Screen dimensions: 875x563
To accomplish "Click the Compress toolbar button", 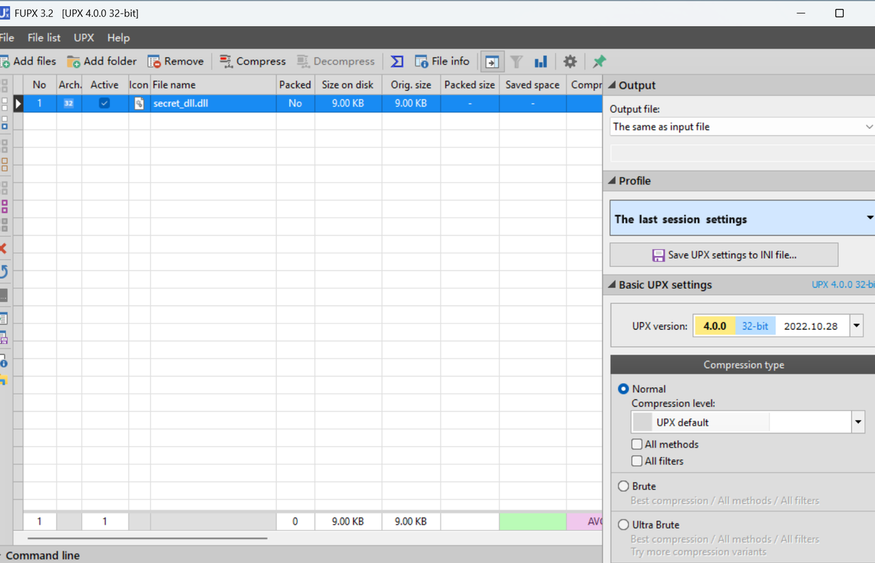I will tap(252, 62).
